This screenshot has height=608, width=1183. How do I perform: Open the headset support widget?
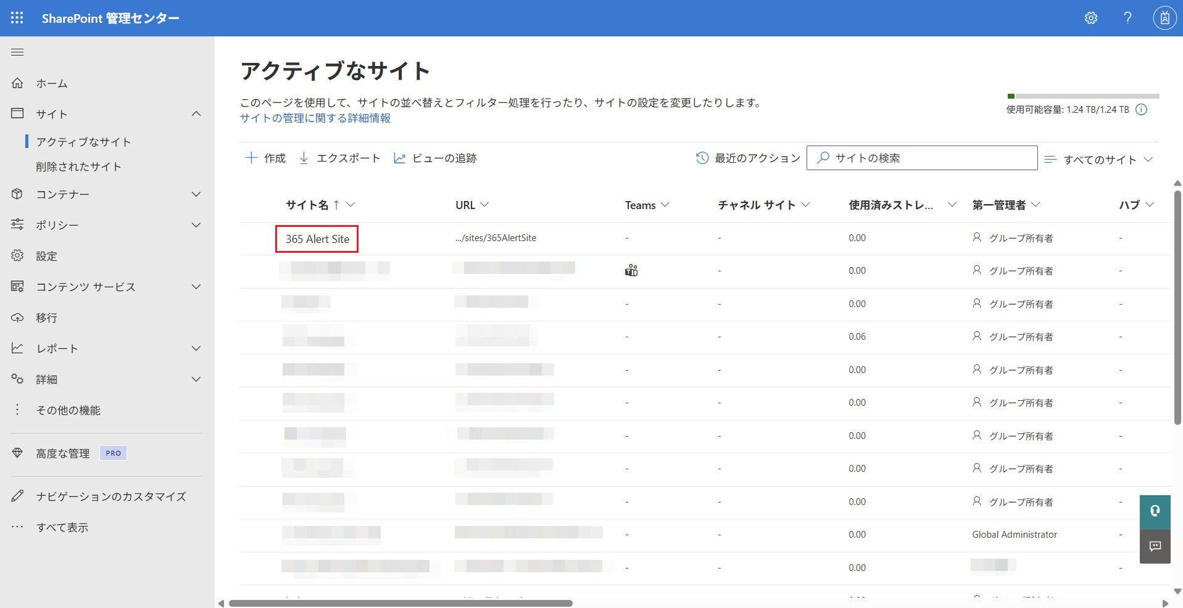[x=1155, y=511]
